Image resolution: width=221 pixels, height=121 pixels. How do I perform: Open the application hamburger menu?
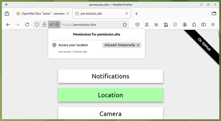(213, 25)
